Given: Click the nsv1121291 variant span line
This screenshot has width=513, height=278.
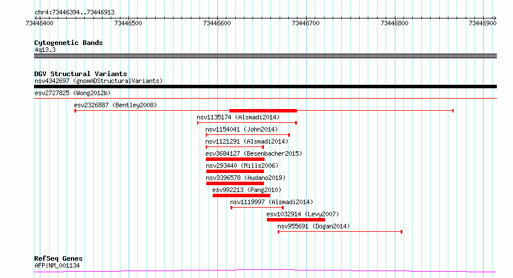Looking at the screenshot, I should (235, 147).
